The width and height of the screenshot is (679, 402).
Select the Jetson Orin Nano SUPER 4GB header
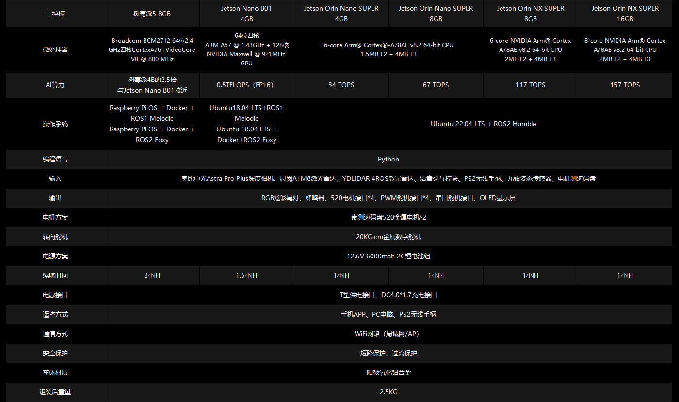pyautogui.click(x=341, y=14)
